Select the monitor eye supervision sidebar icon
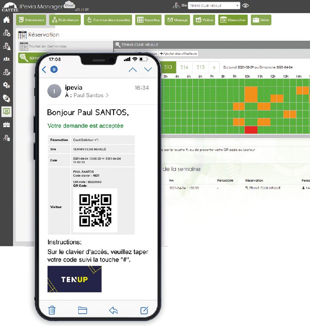The image size is (310, 326). pyautogui.click(x=7, y=111)
